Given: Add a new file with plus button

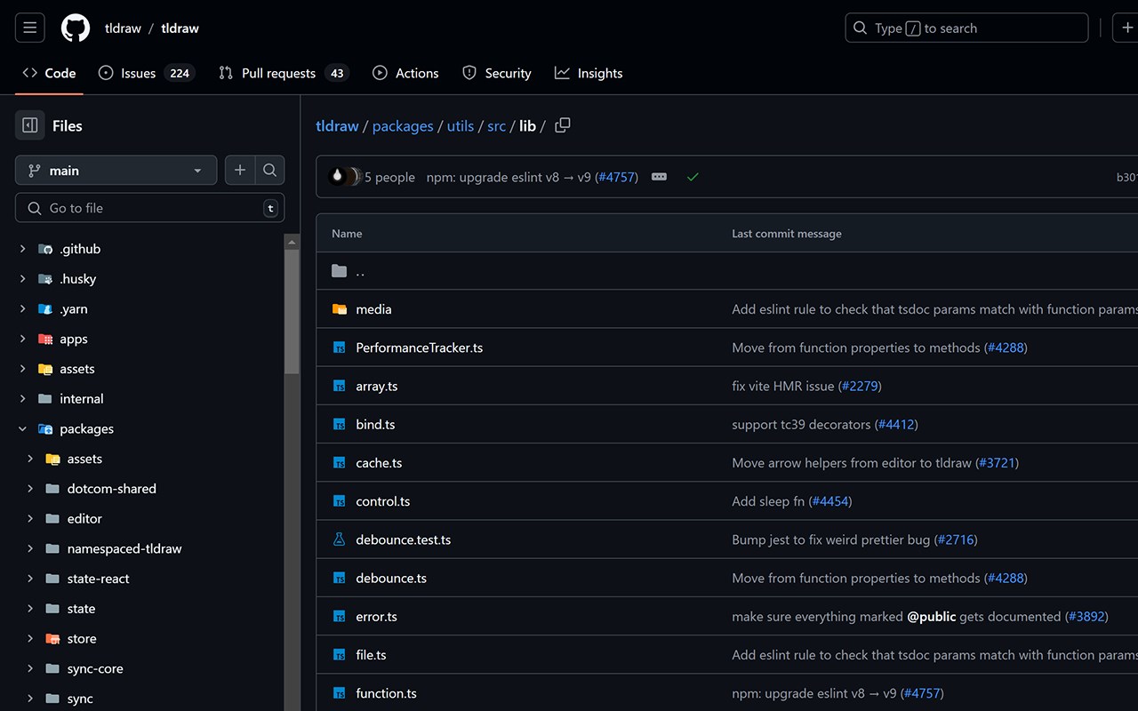Looking at the screenshot, I should point(240,171).
